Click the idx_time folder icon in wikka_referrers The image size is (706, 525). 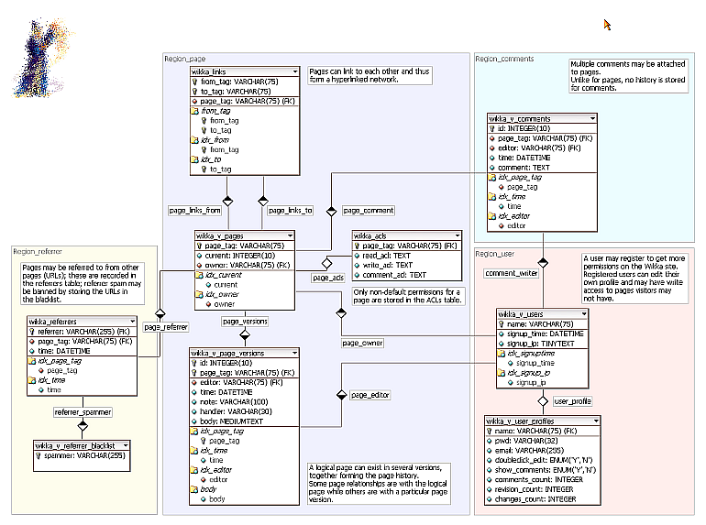32,380
